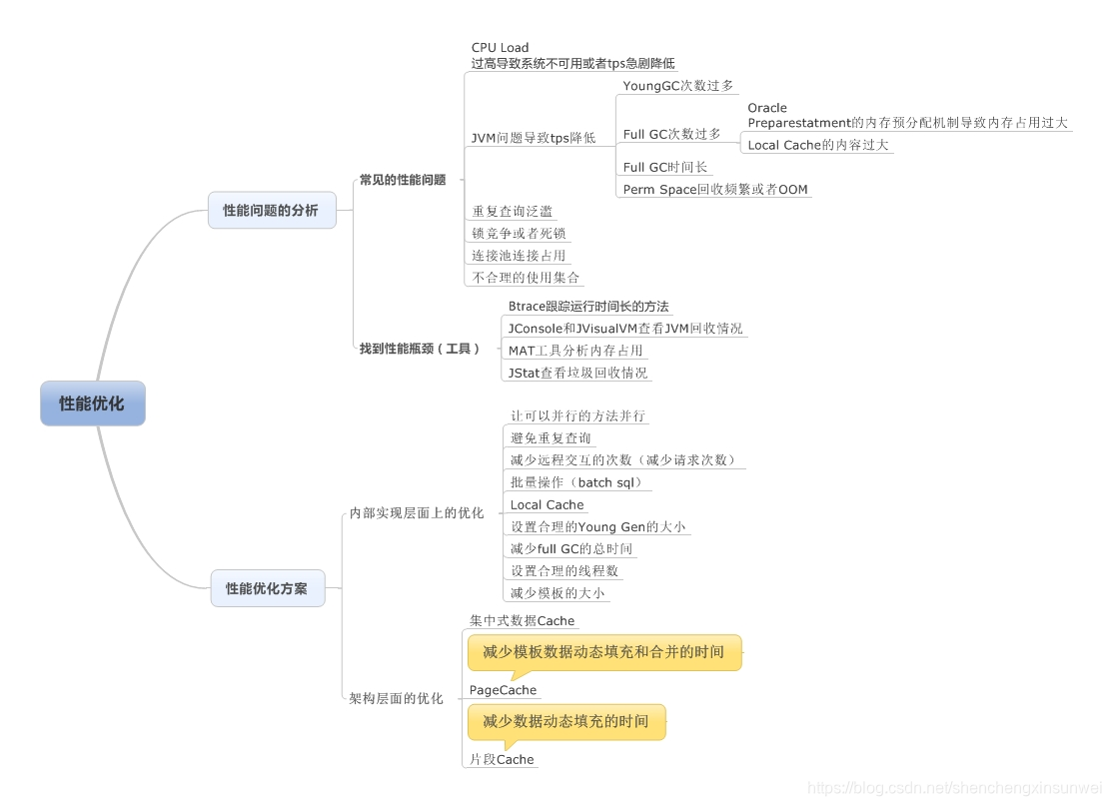Image resolution: width=1111 pixels, height=806 pixels.
Task: Select JVM问题导致tps降低 topic
Action: [x=533, y=138]
